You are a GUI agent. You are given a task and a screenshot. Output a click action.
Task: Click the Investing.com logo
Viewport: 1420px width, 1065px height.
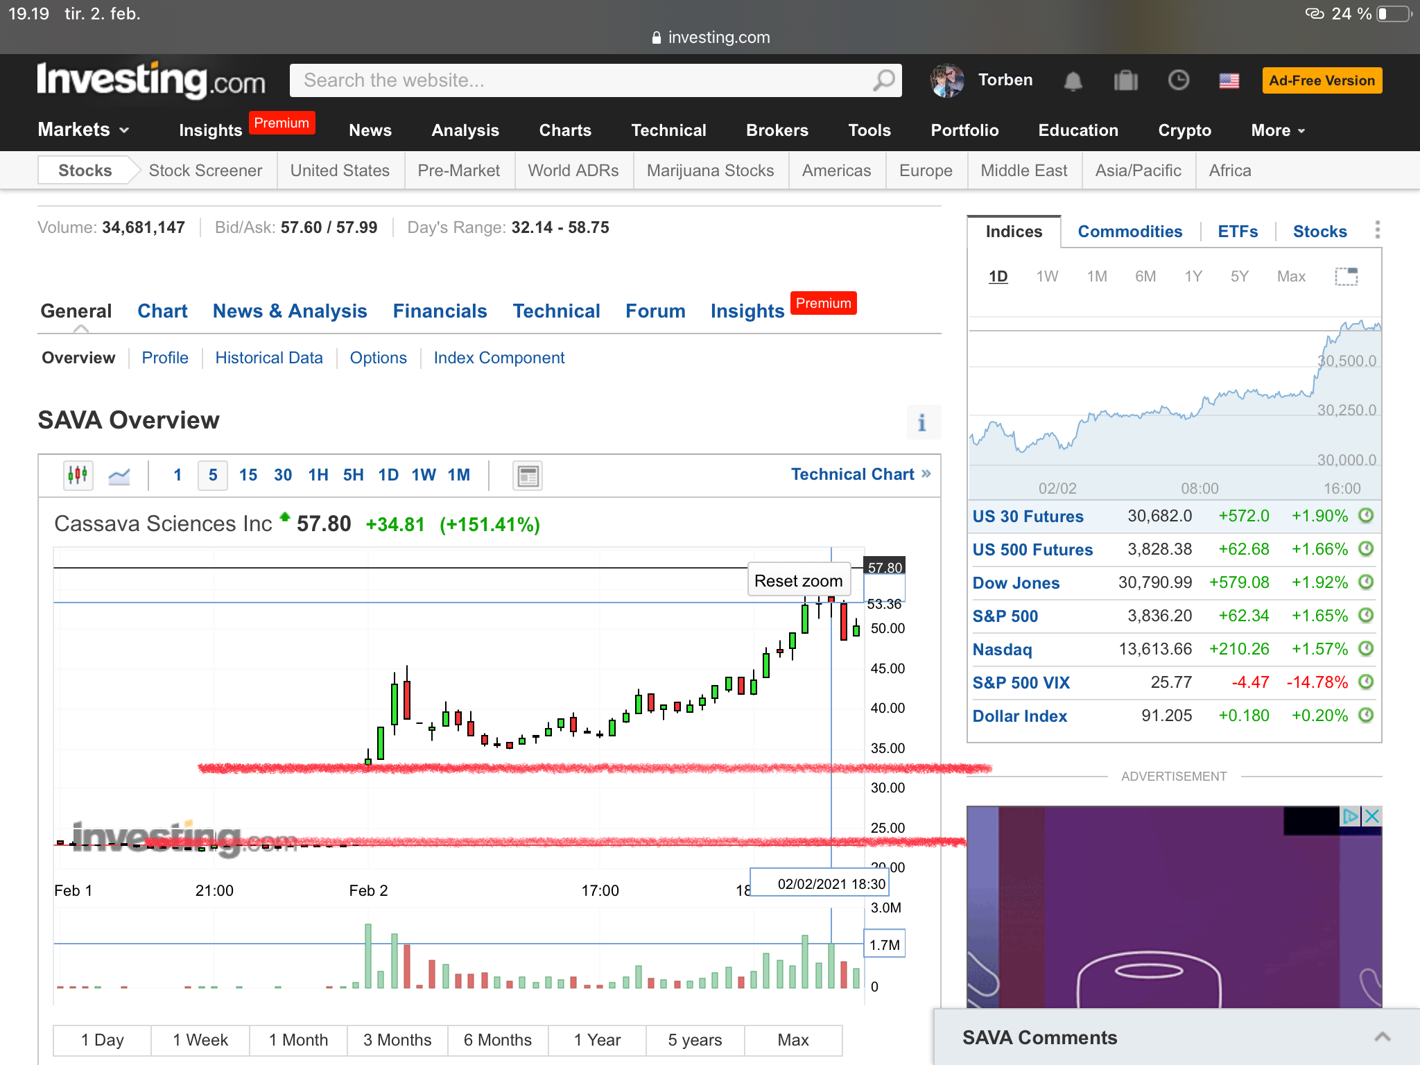(x=151, y=80)
